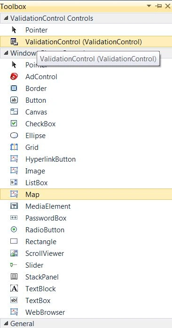
Task: Select the Slider label
Action: pyautogui.click(x=34, y=265)
